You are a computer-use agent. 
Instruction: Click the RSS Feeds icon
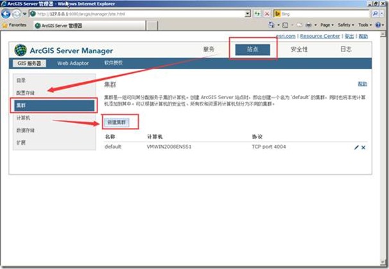[285, 25]
